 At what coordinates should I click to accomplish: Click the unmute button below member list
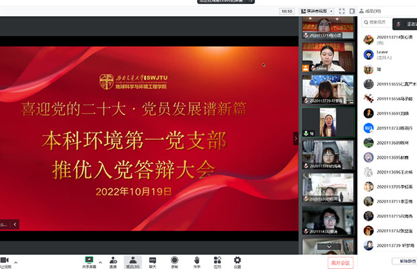point(402,262)
